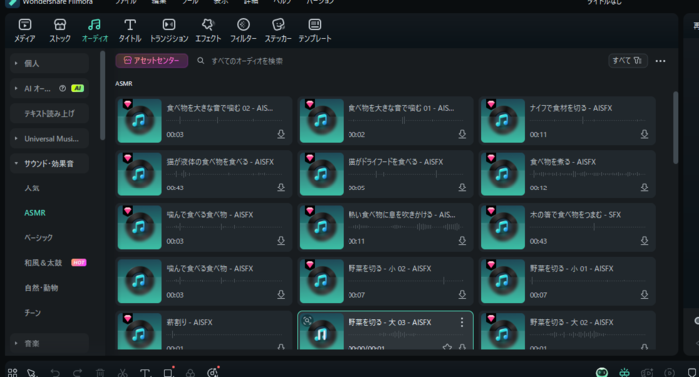Screen dimensions: 699x377
Task: Click the Wondershare Filmora app logo
Action: pos(12,3)
